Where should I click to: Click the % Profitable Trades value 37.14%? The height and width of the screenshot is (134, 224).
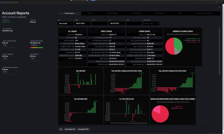pyautogui.click(x=78, y=50)
